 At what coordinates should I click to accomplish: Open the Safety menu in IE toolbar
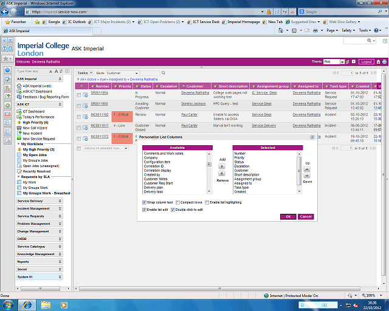coord(348,30)
